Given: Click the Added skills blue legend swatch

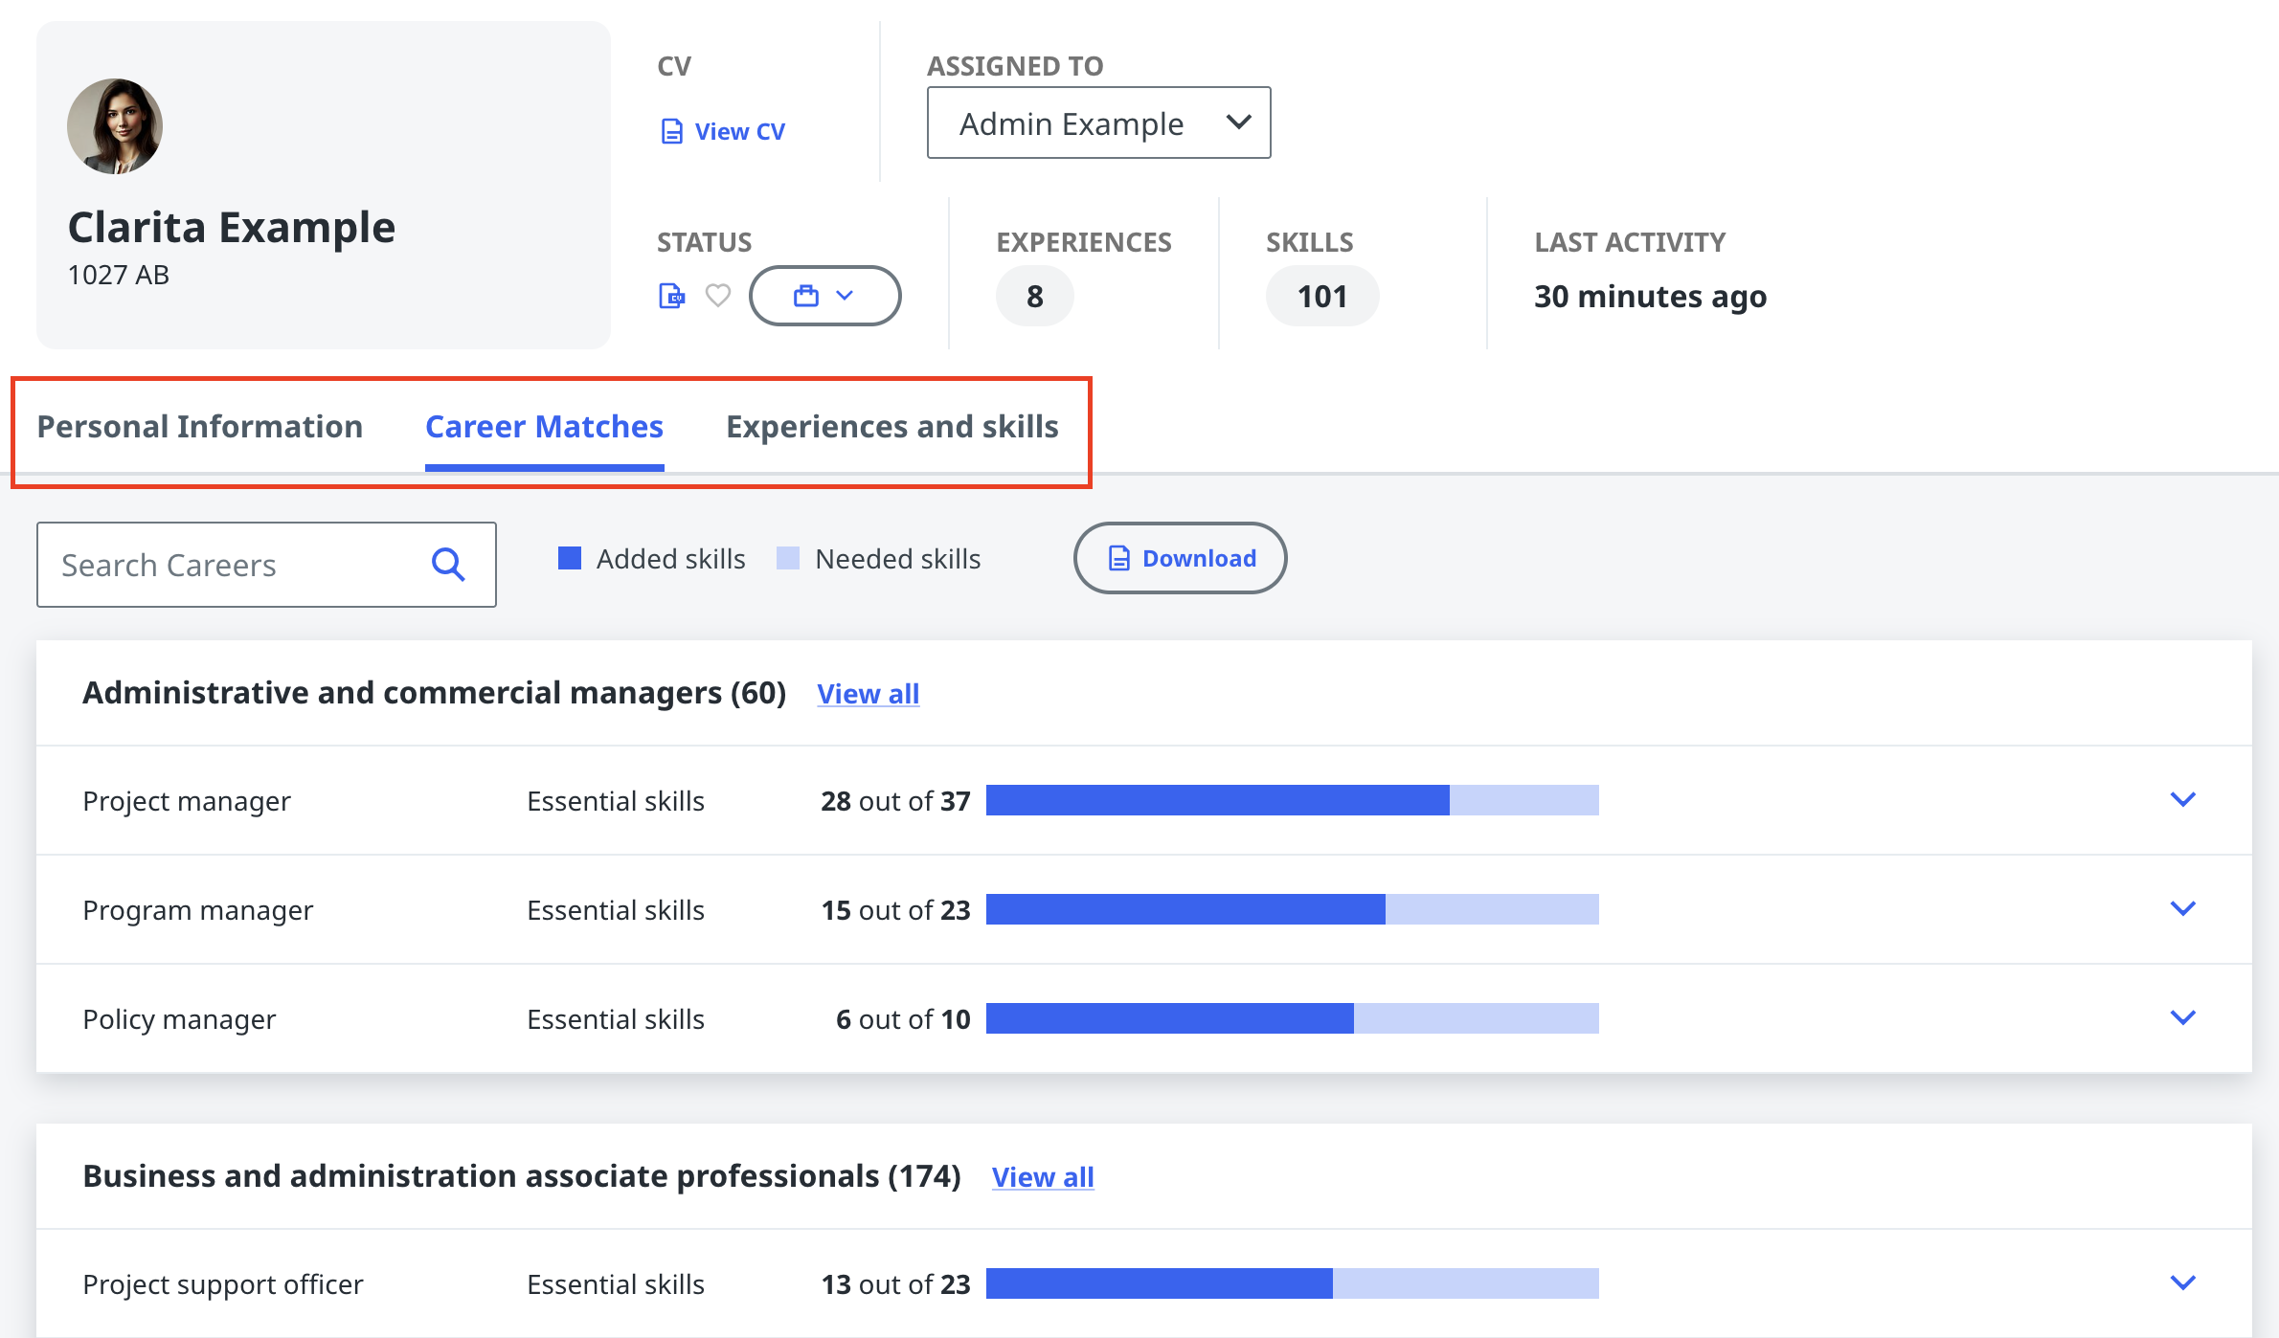Looking at the screenshot, I should [570, 558].
